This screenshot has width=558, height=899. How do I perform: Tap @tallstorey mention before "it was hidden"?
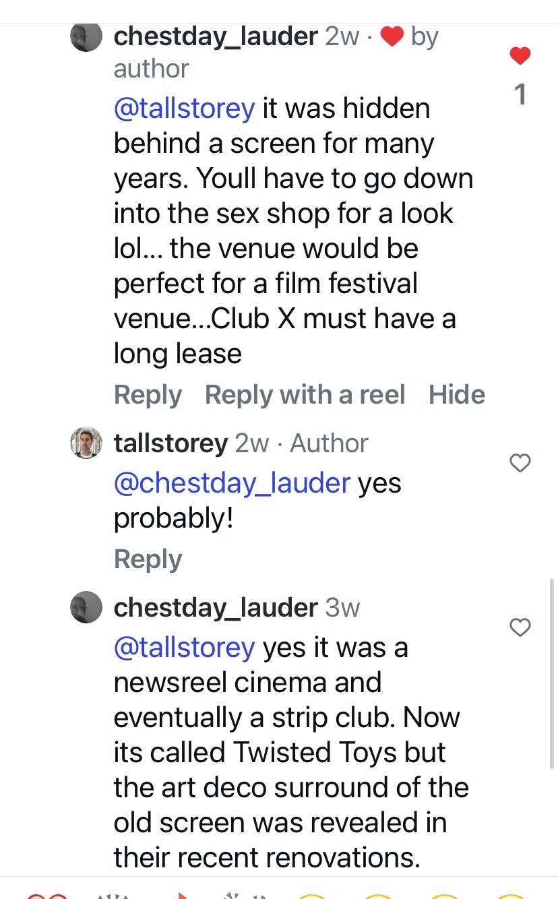pyautogui.click(x=184, y=108)
